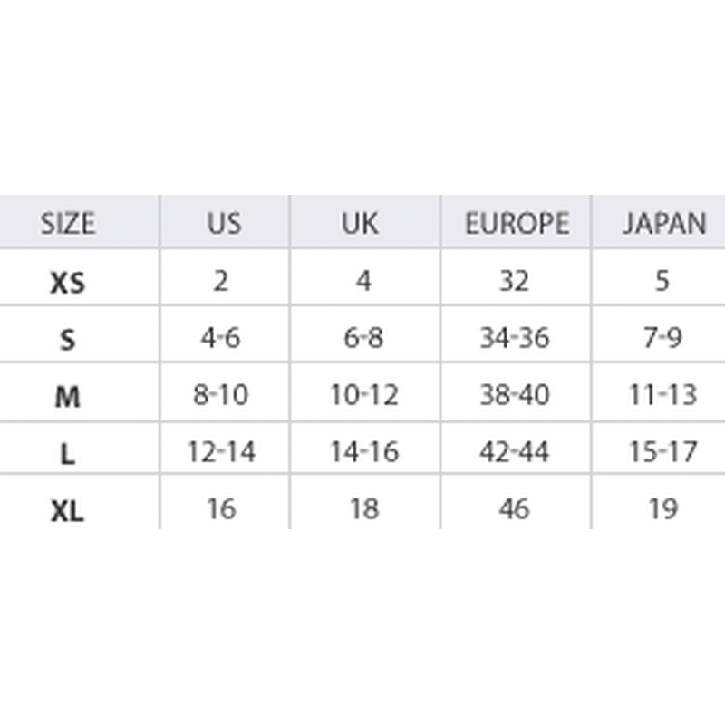The width and height of the screenshot is (725, 725).
Task: Select the EUROPE column header
Action: pyautogui.click(x=517, y=223)
